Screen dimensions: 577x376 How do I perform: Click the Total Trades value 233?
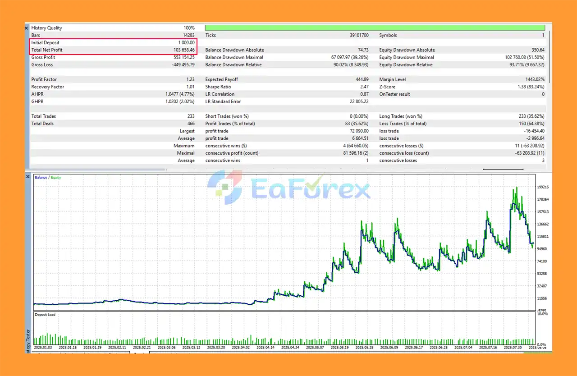pyautogui.click(x=191, y=116)
